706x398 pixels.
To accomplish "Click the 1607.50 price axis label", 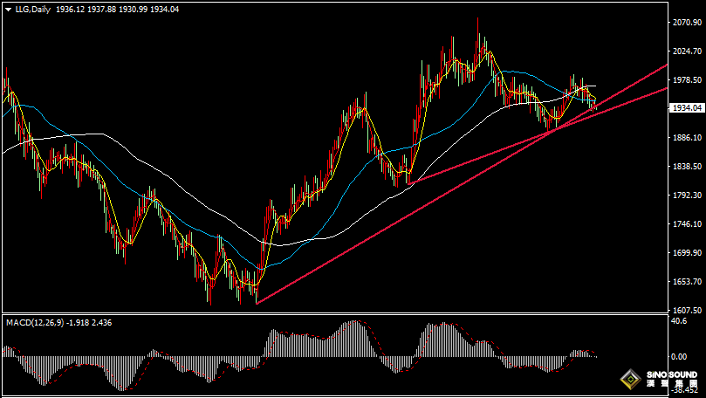I will [x=687, y=310].
